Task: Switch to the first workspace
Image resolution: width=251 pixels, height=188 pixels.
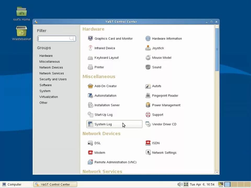Action: [227, 184]
